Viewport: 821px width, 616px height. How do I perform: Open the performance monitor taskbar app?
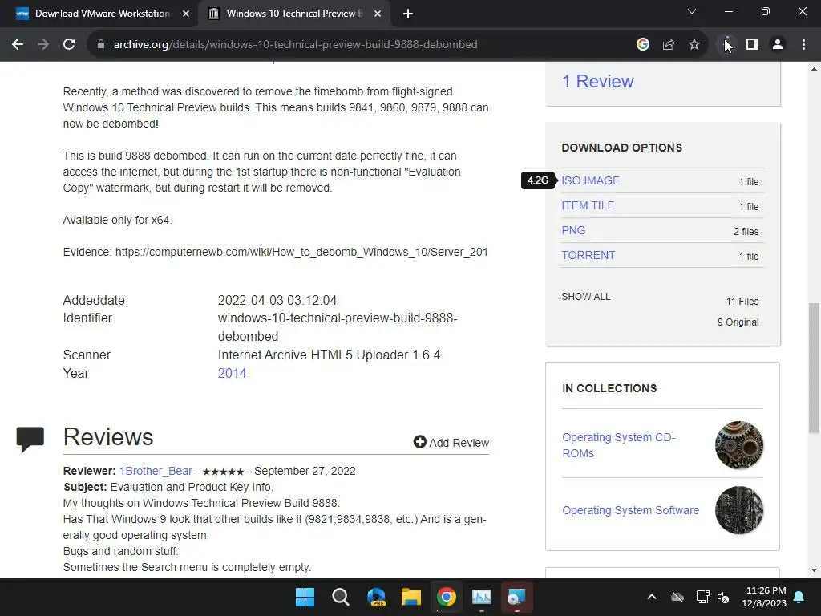482,597
